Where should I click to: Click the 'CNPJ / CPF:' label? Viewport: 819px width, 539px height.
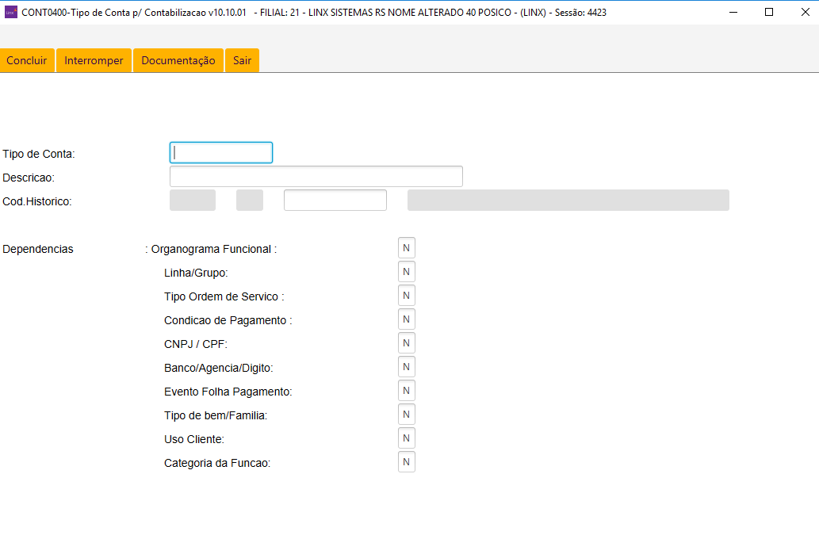coord(196,344)
